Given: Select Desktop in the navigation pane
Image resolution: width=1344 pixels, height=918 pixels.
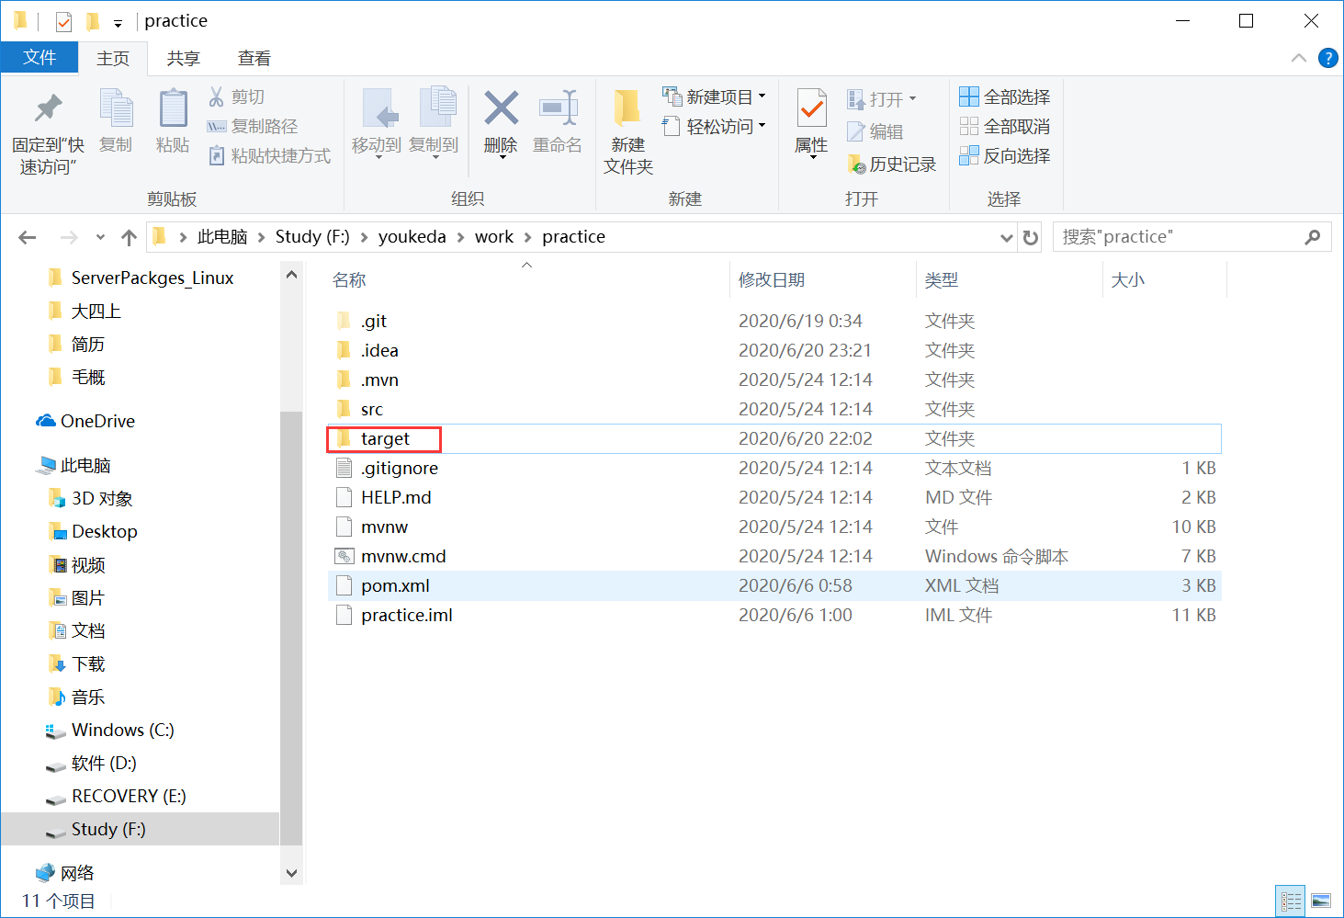Looking at the screenshot, I should tap(93, 531).
